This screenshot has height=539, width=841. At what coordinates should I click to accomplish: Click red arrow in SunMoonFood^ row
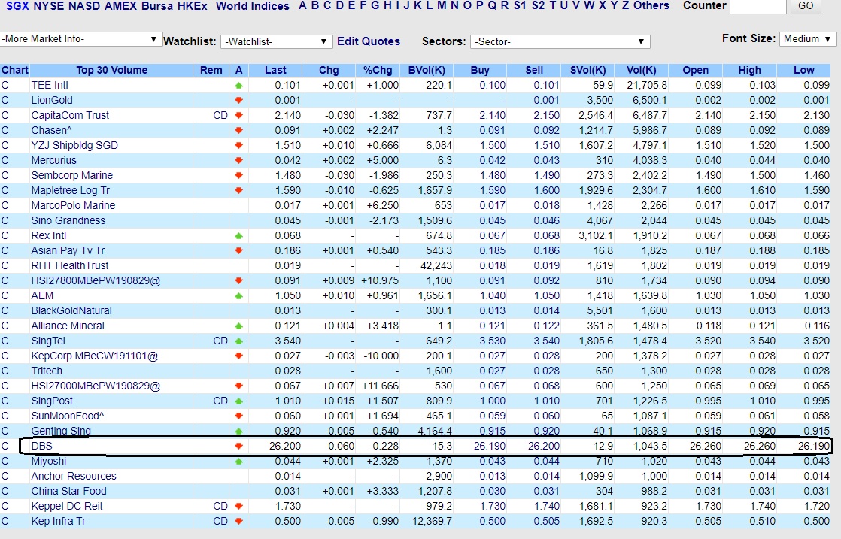click(x=238, y=416)
